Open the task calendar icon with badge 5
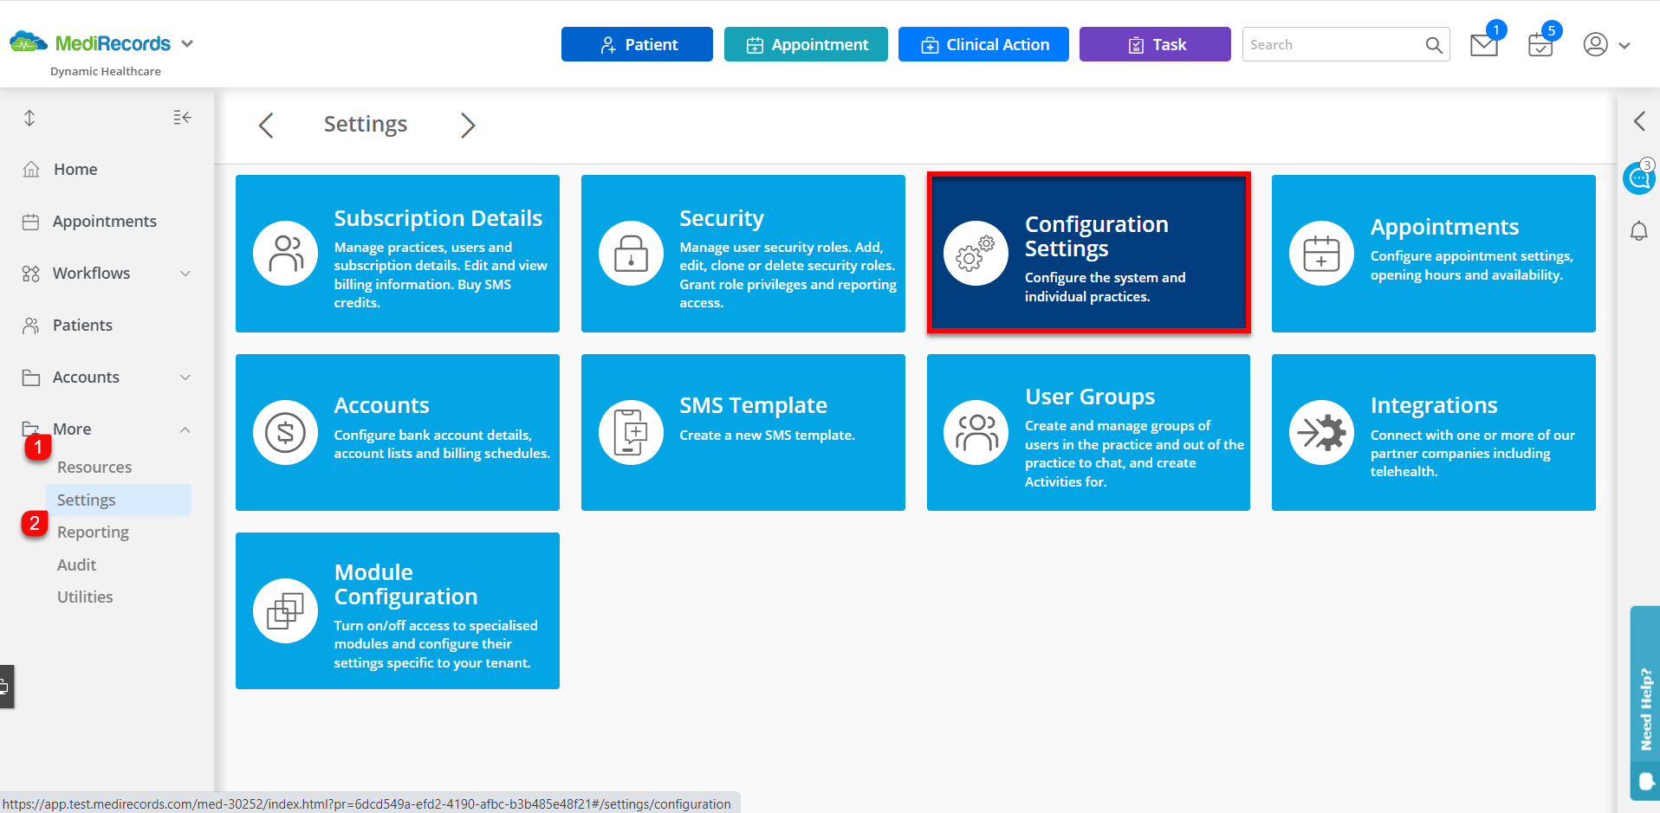The image size is (1660, 813). [1540, 45]
